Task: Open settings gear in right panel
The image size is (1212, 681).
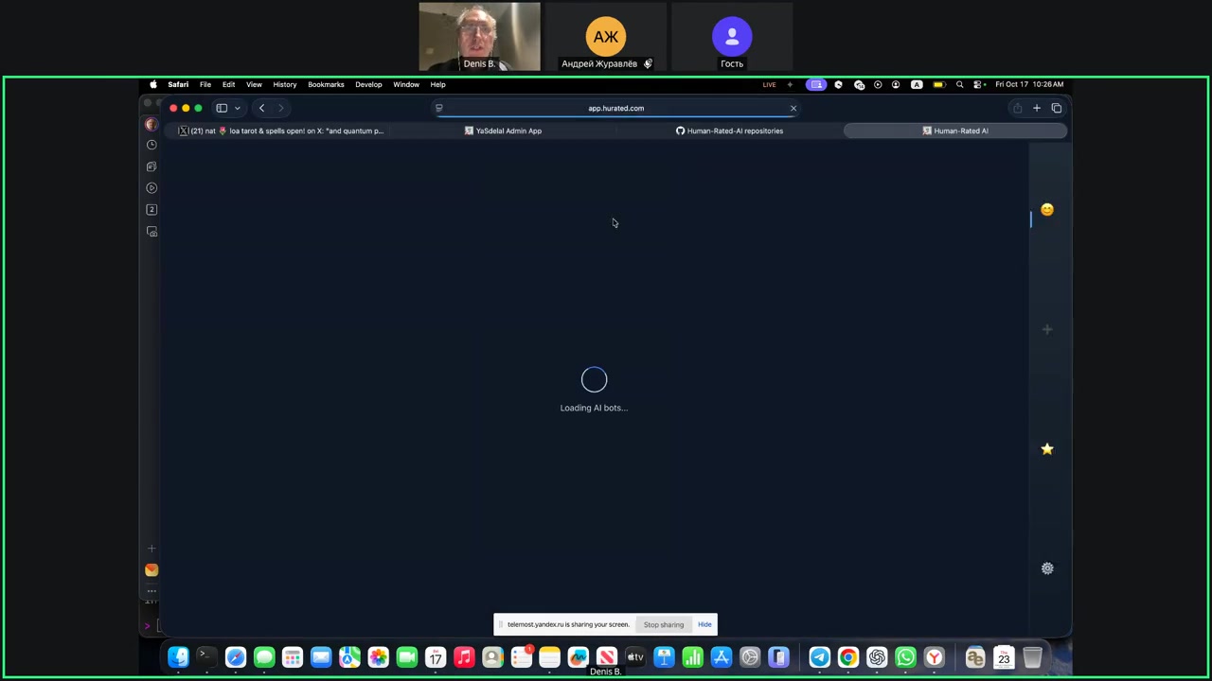Action: 1047,568
